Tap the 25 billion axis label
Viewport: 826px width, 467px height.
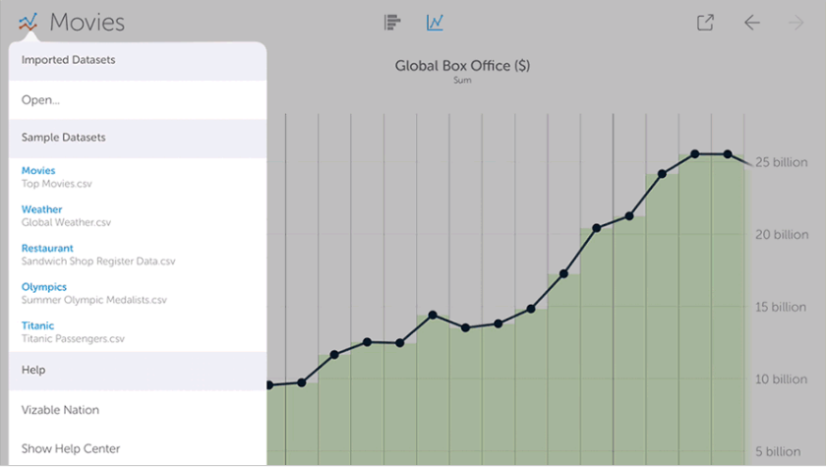(x=781, y=162)
